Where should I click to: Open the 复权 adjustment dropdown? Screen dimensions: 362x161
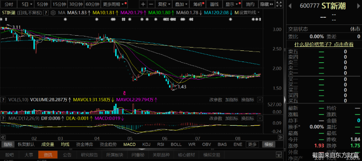(164, 4)
